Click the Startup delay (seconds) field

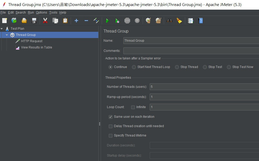pyautogui.click(x=204, y=156)
